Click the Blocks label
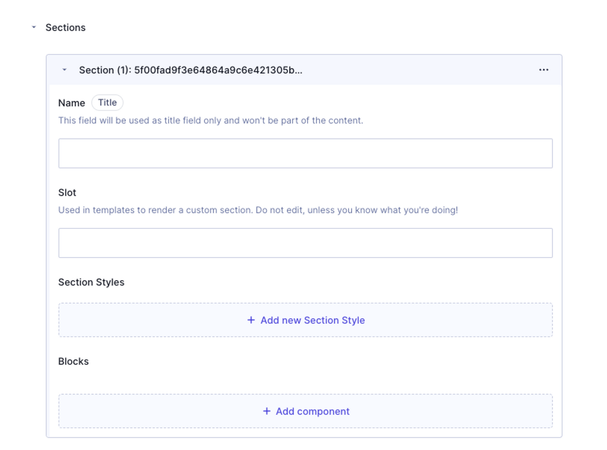This screenshot has height=450, width=607. (x=74, y=361)
